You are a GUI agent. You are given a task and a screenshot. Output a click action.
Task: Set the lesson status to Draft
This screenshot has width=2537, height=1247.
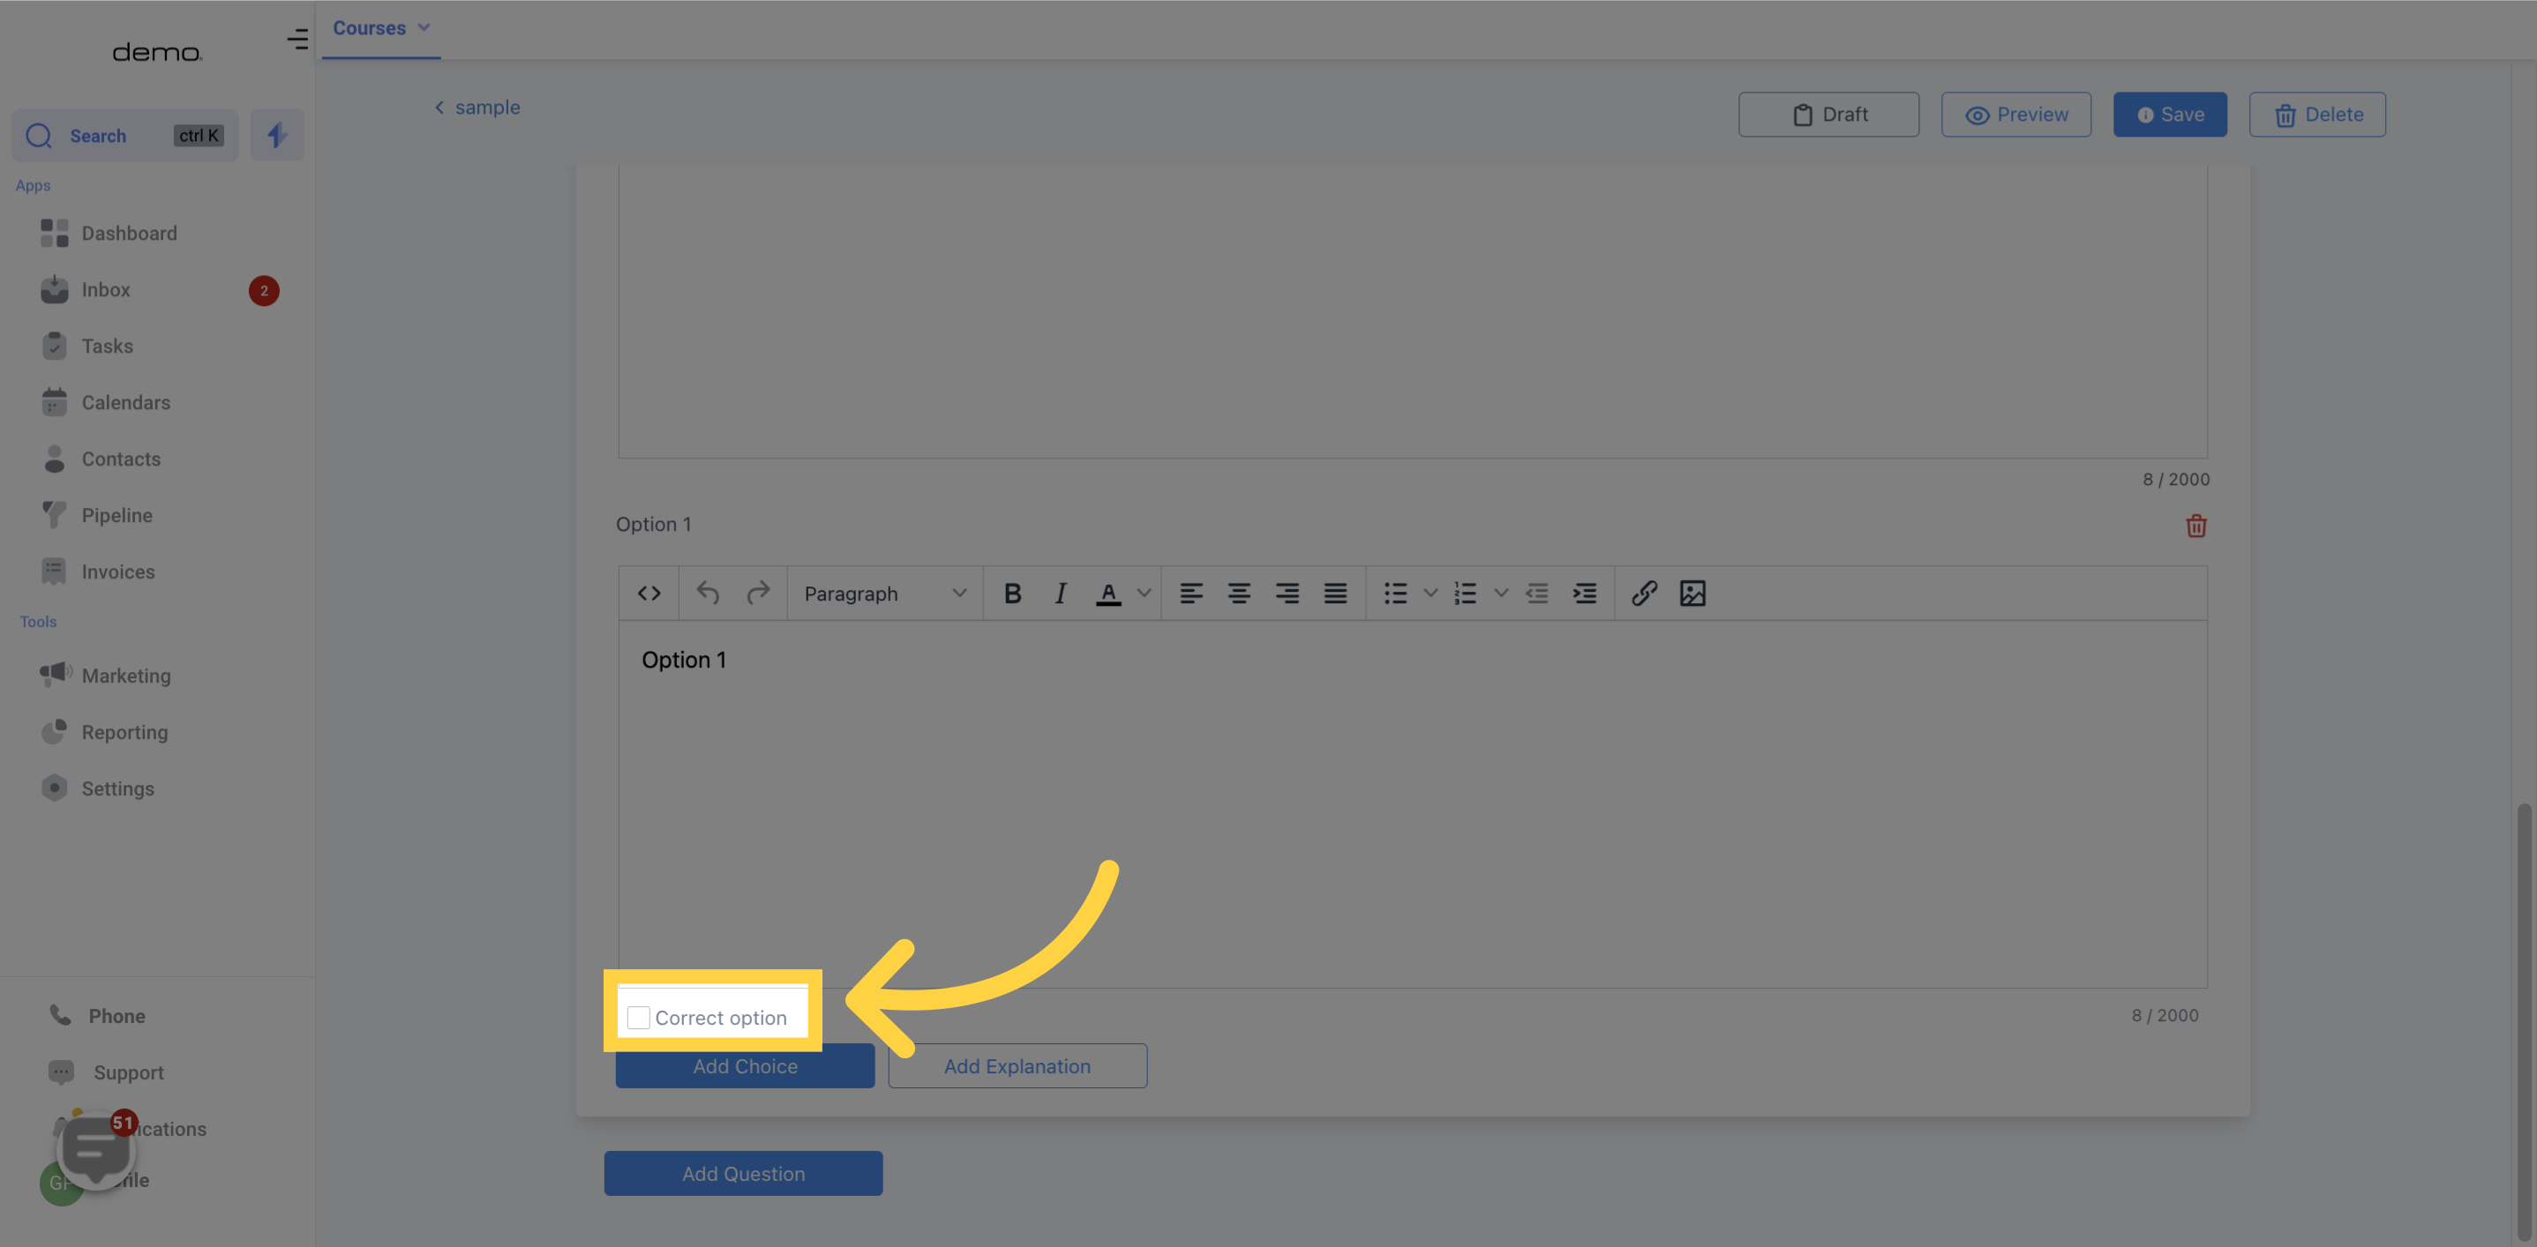[1829, 114]
